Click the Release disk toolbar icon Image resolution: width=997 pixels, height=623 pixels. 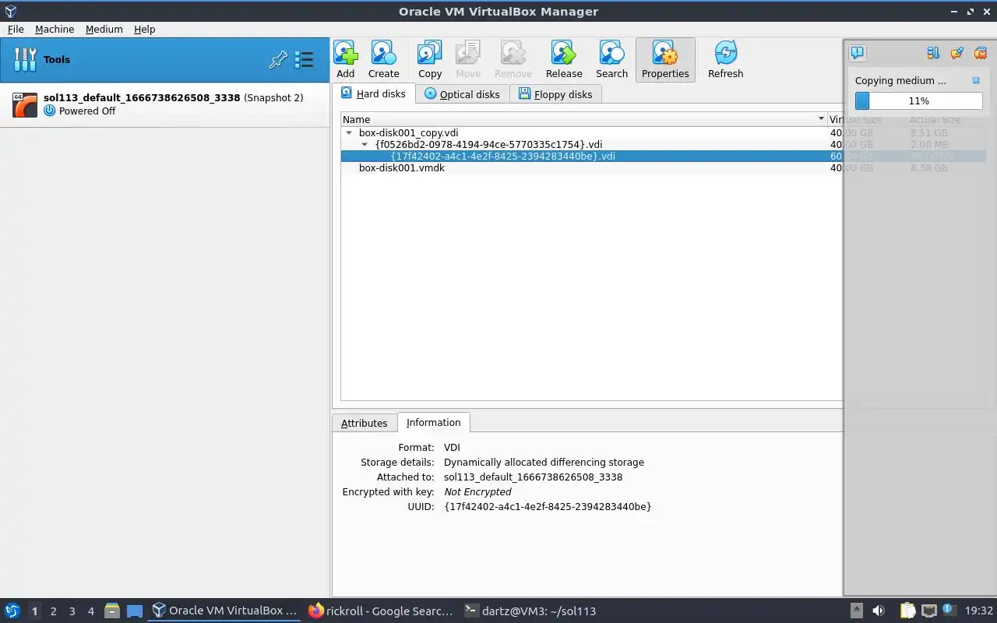pos(564,59)
